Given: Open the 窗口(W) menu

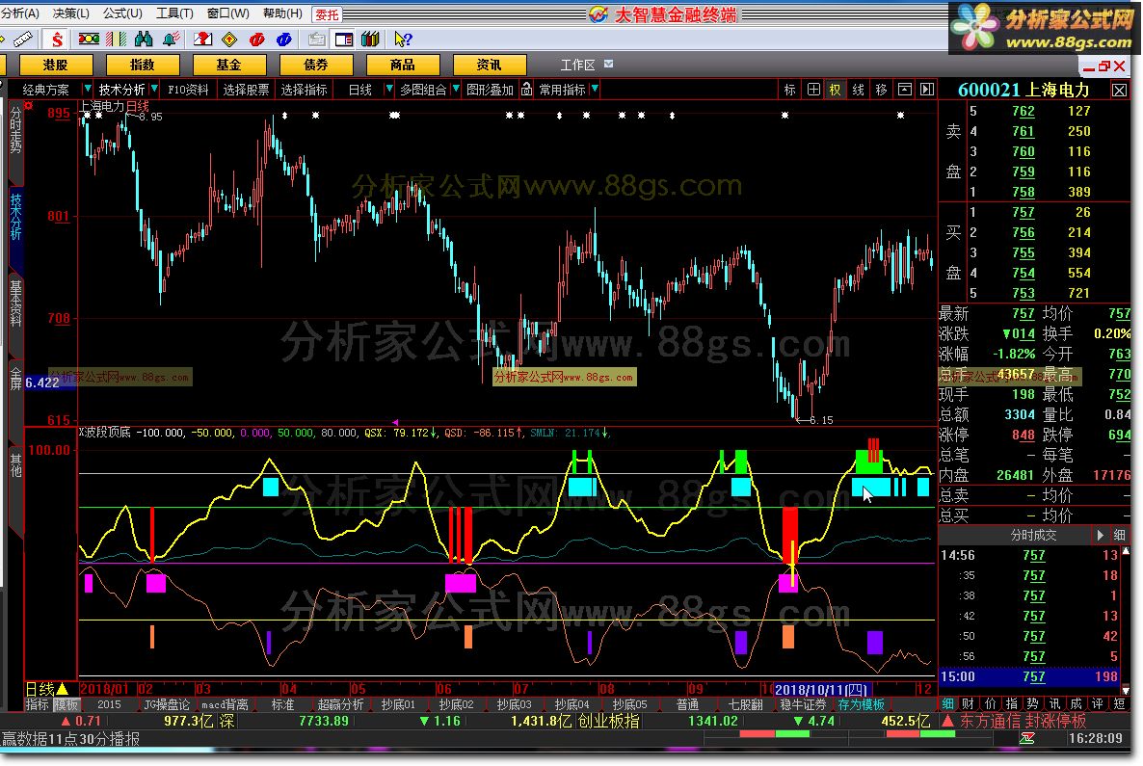Looking at the screenshot, I should click(x=228, y=13).
